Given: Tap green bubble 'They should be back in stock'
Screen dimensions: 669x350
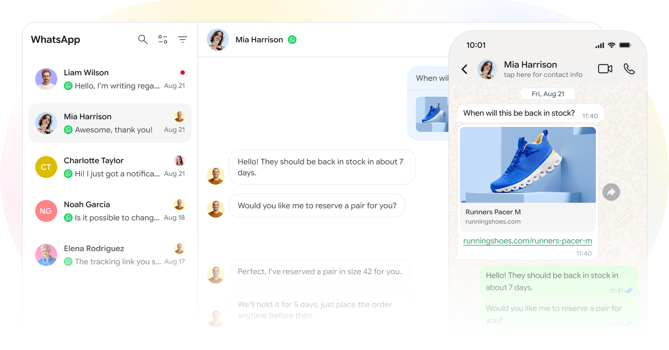Looking at the screenshot, I should coord(559,281).
